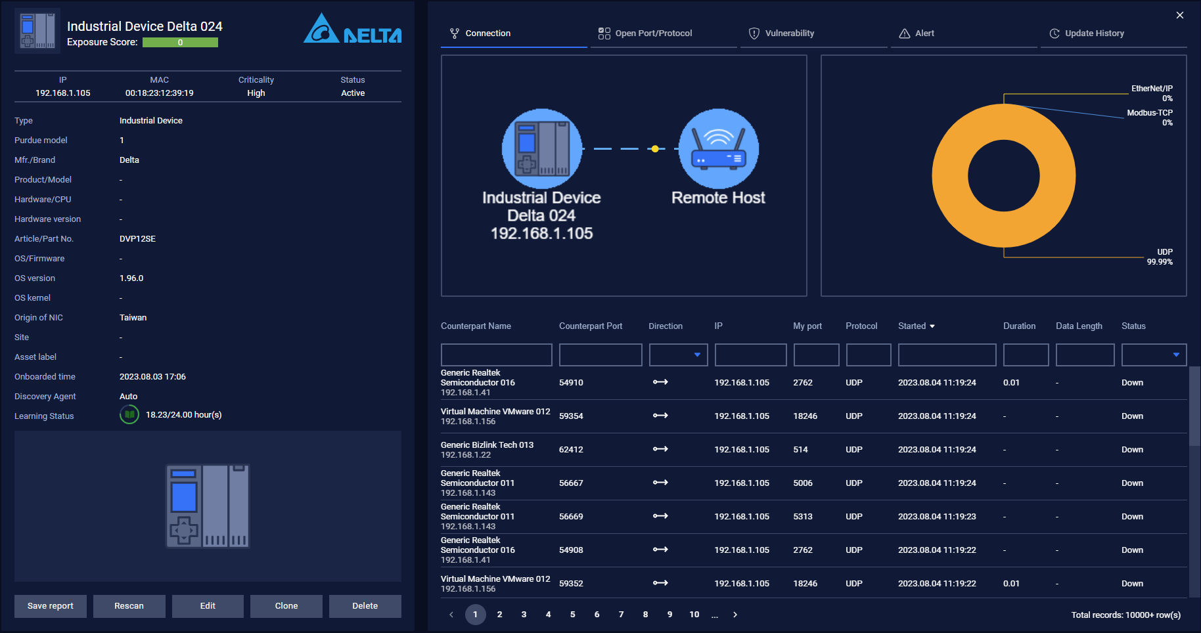Screen dimensions: 1201x633
Task: Click the Learning Status book icon
Action: pos(129,415)
